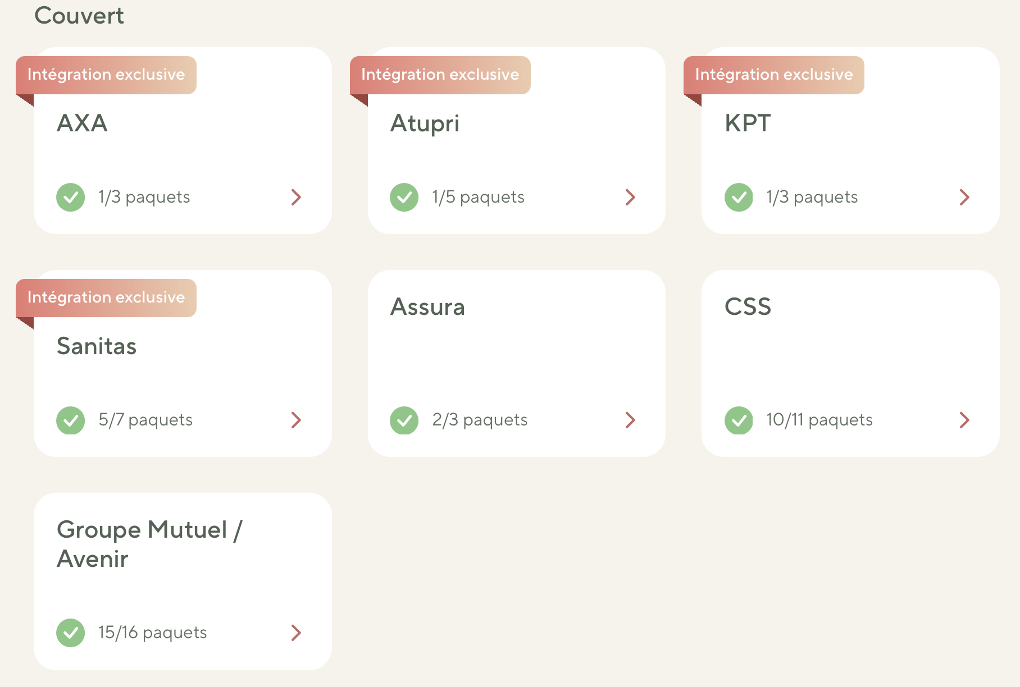Image resolution: width=1020 pixels, height=687 pixels.
Task: Expand Groupe Mutuel / Avenir chevron arrow
Action: (x=296, y=633)
